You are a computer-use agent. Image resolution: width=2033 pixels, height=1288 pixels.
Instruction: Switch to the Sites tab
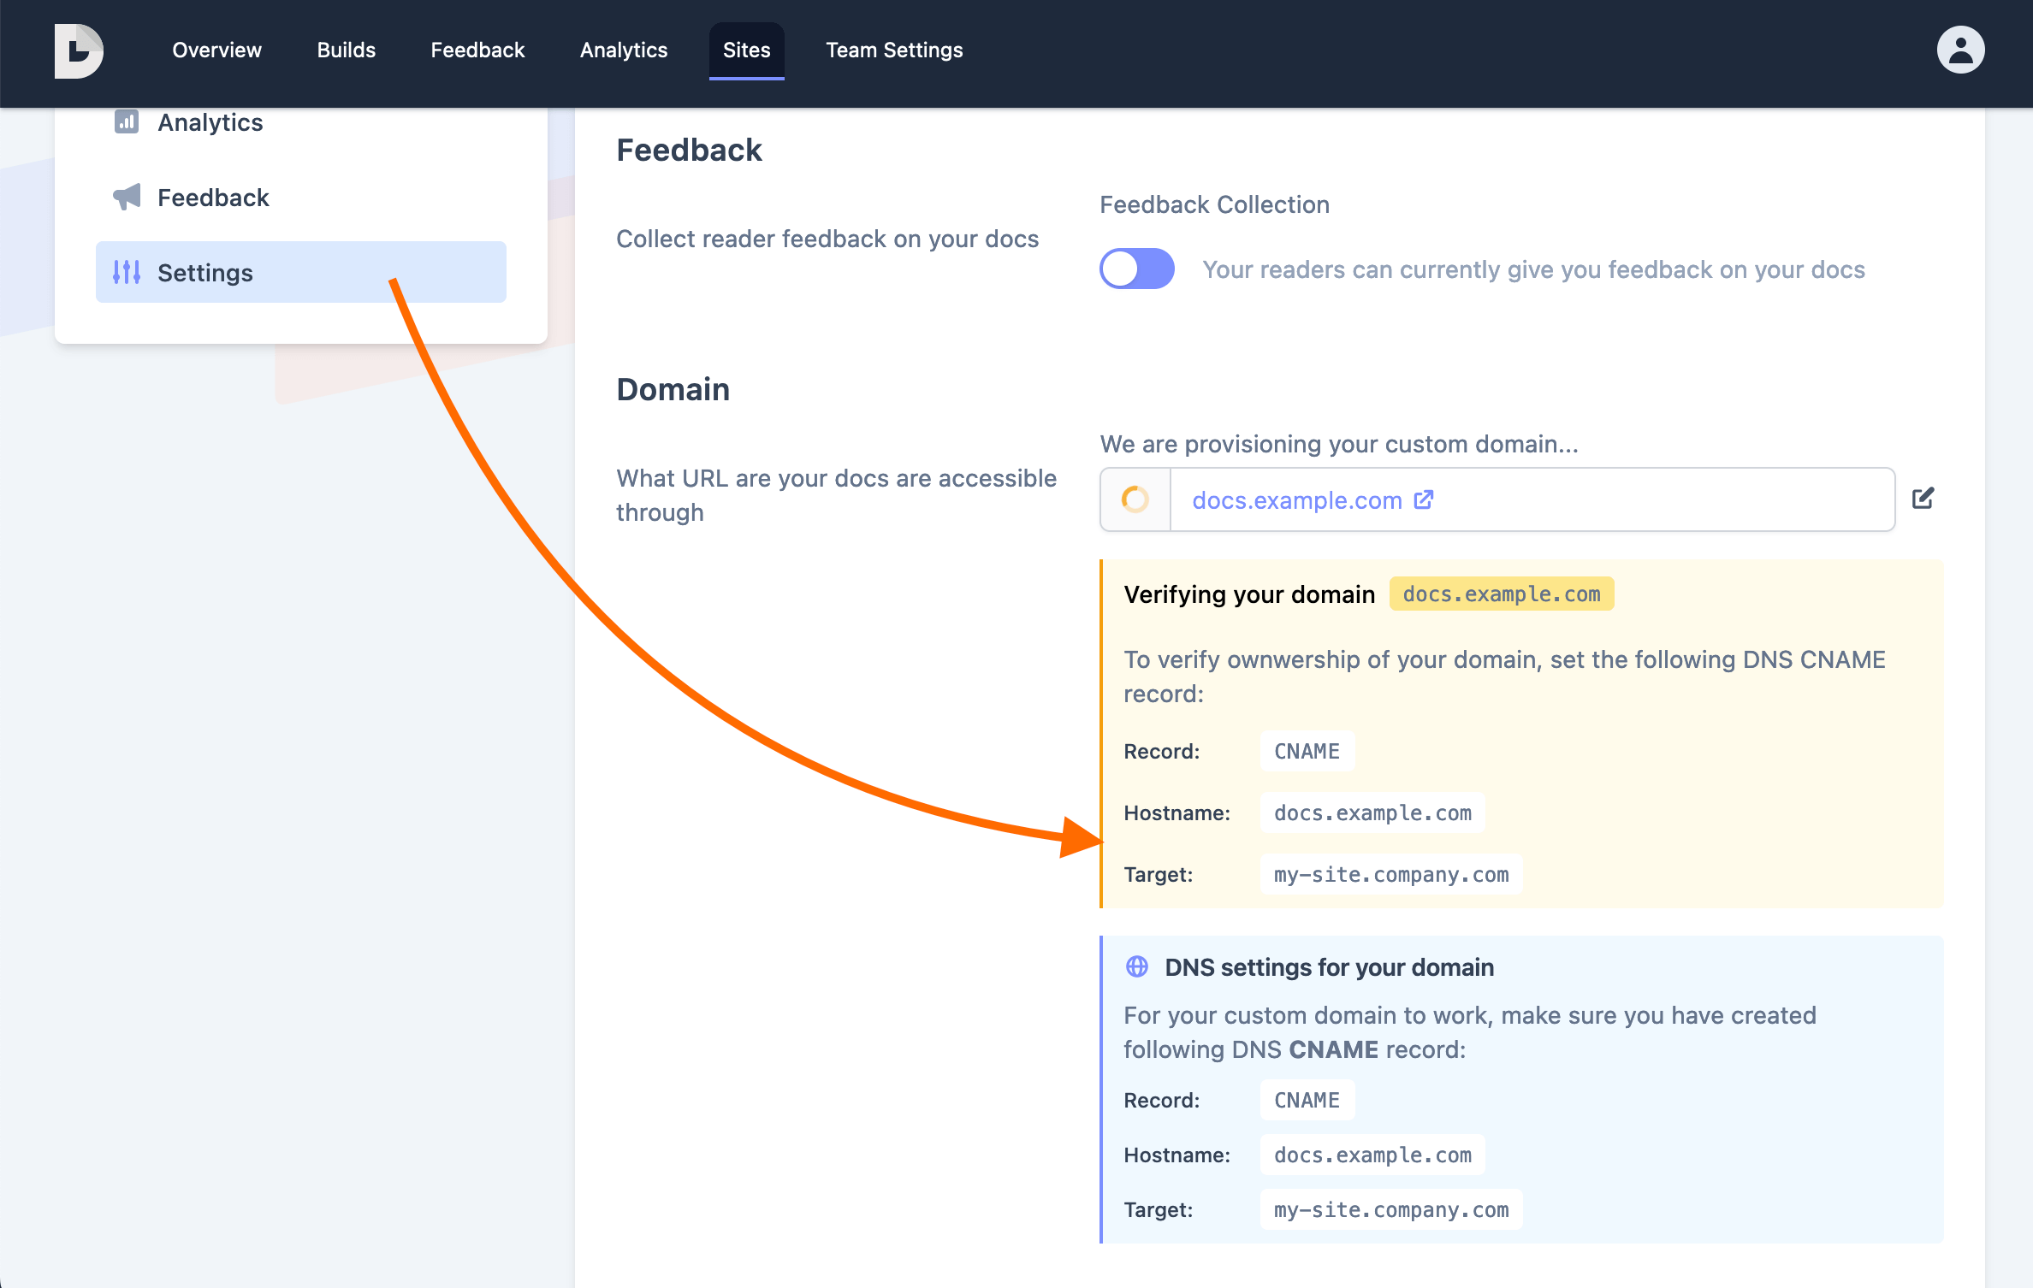(746, 50)
